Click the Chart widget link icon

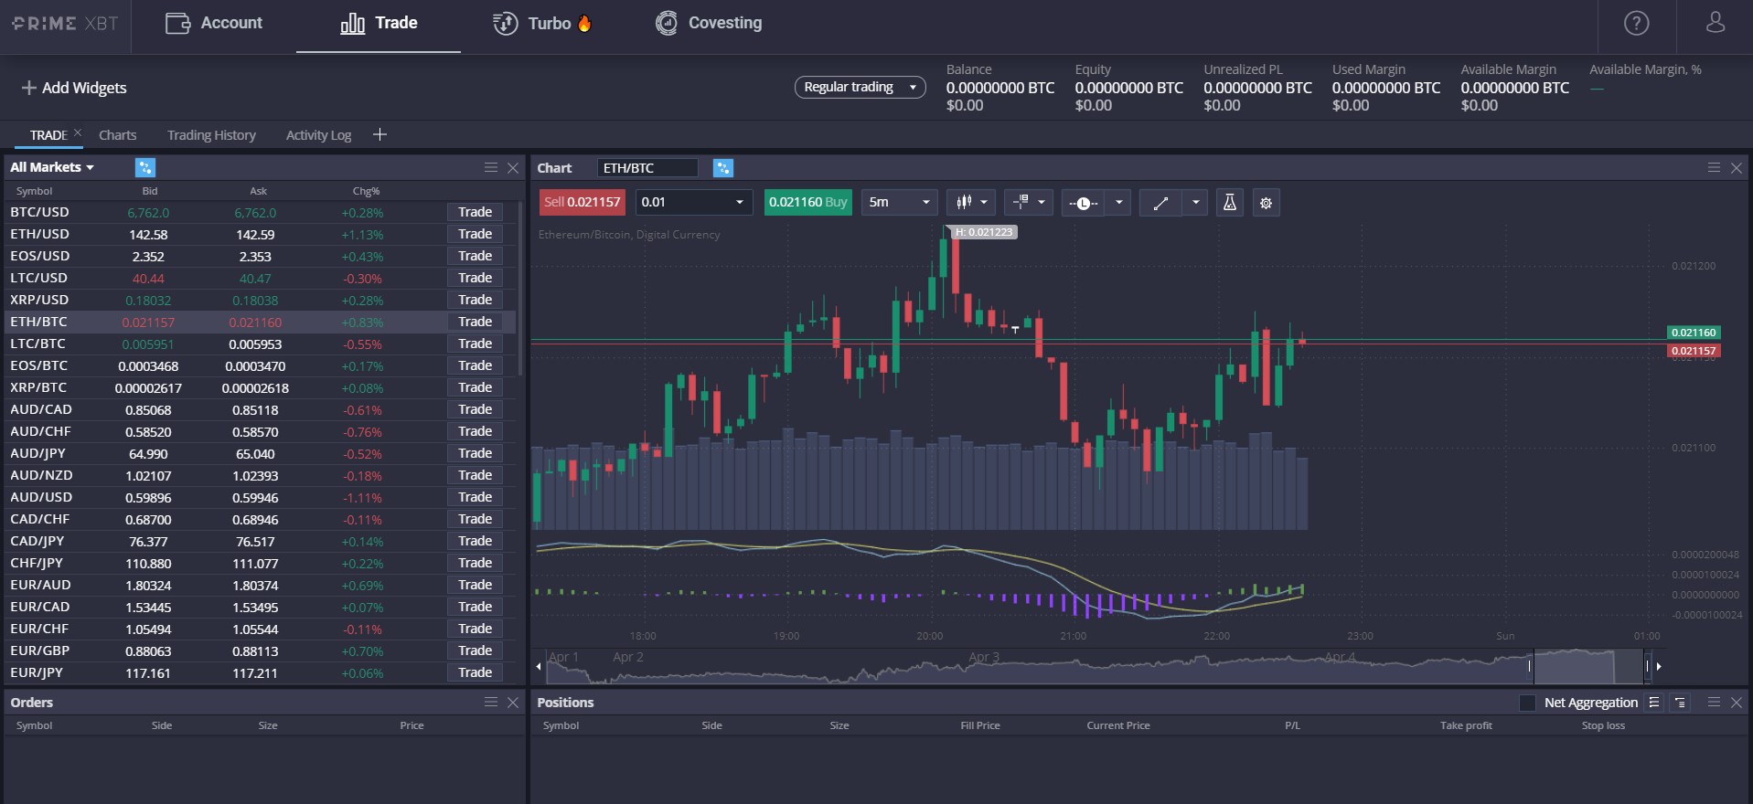click(723, 168)
